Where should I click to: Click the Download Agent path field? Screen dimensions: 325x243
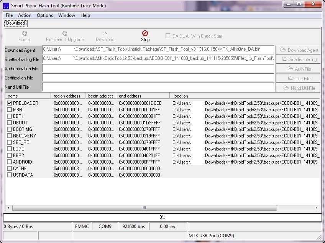pyautogui.click(x=158, y=50)
